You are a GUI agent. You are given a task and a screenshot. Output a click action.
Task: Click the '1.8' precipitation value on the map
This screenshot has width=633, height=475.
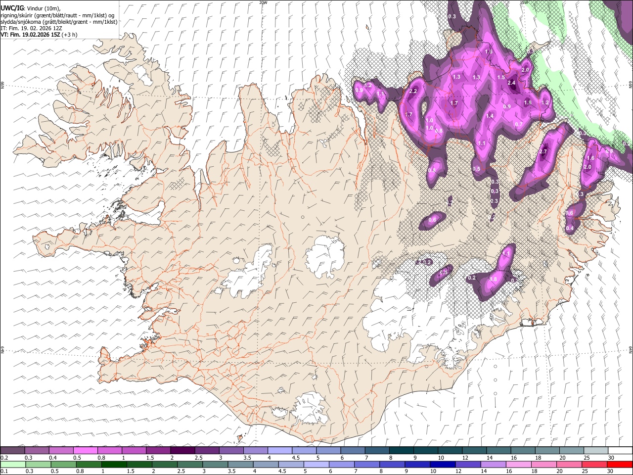(528, 103)
